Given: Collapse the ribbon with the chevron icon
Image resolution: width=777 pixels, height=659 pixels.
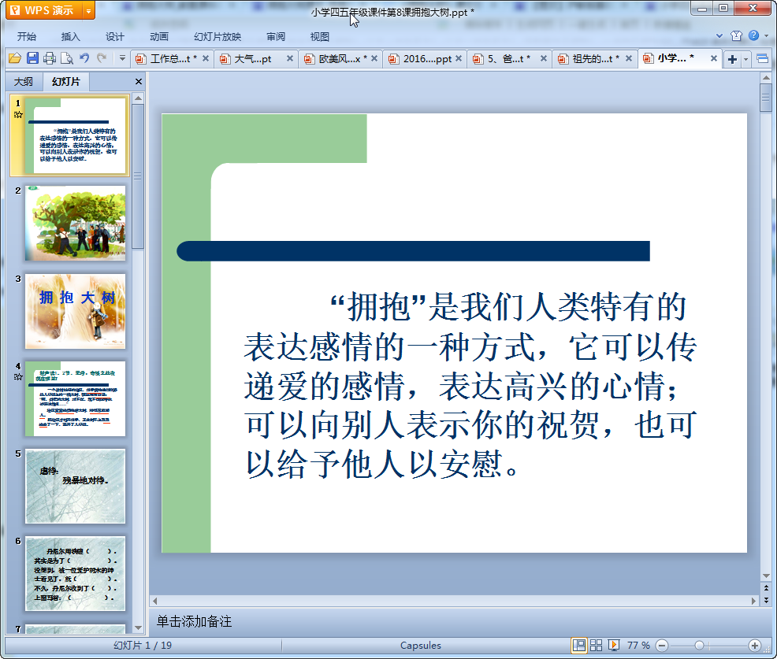Looking at the screenshot, I should pyautogui.click(x=719, y=35).
